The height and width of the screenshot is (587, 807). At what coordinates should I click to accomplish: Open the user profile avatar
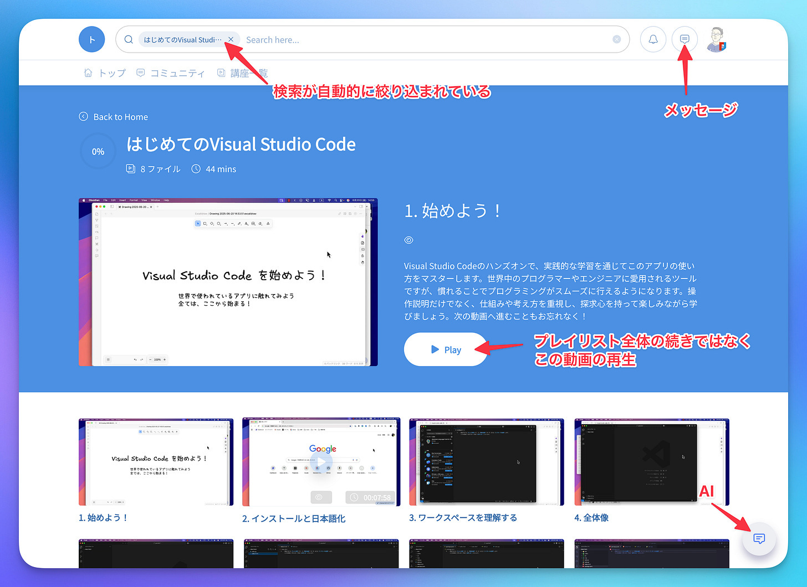tap(717, 39)
